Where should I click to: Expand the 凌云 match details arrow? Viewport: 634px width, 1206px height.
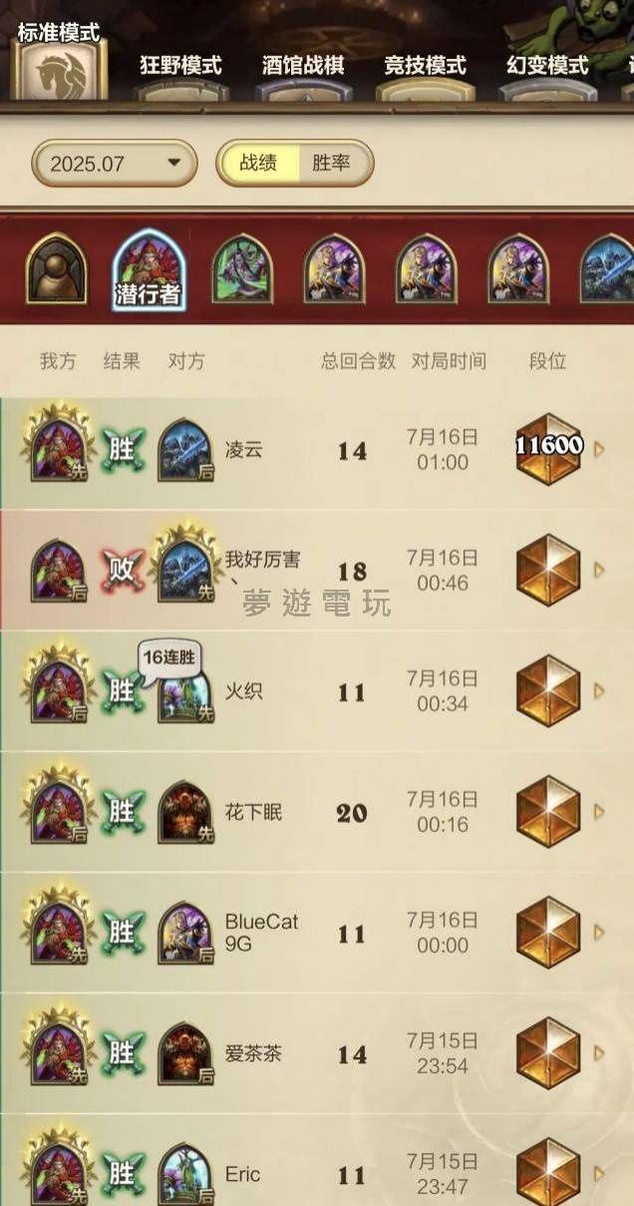click(x=599, y=449)
